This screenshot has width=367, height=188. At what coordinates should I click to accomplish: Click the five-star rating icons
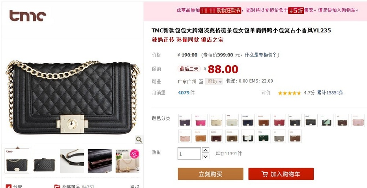click(x=289, y=93)
